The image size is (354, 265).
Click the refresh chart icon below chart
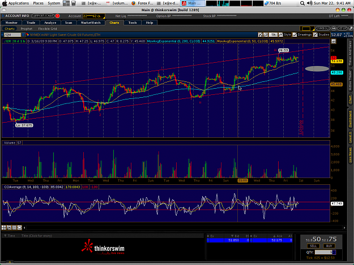point(9,228)
